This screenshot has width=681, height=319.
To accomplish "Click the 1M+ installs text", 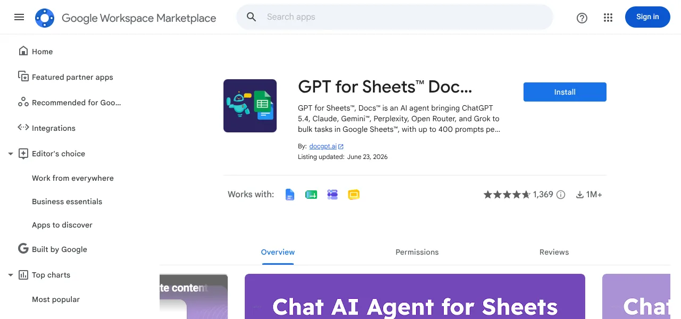I will tap(594, 195).
